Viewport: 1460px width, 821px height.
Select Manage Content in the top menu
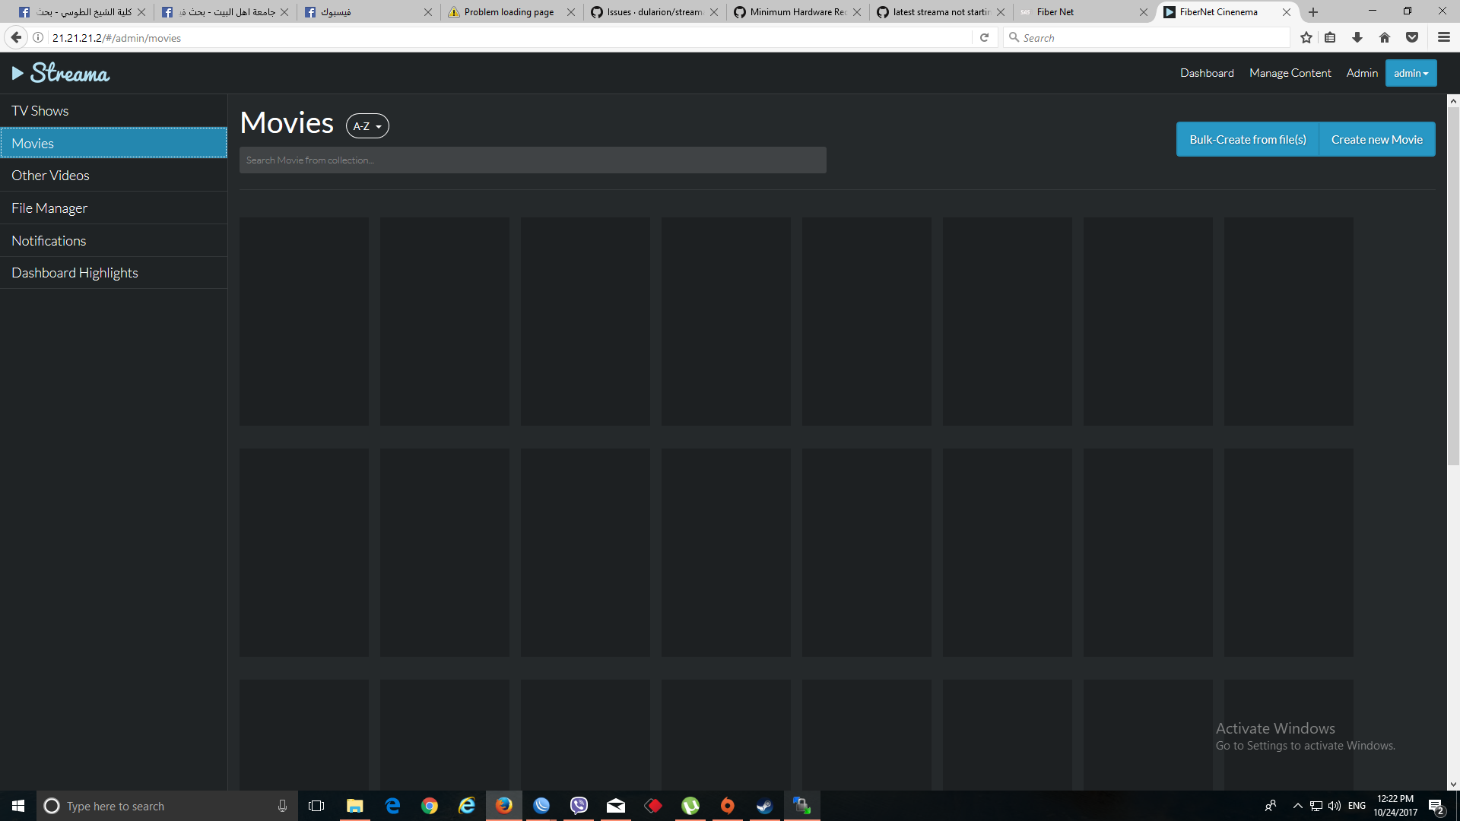pos(1290,73)
